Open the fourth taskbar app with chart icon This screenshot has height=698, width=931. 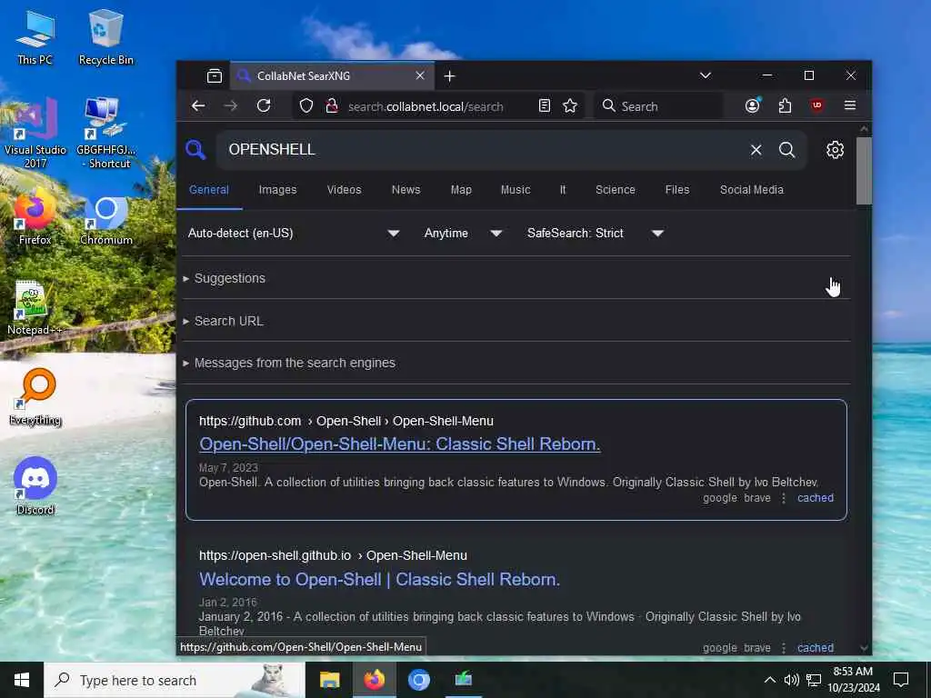coord(463,680)
